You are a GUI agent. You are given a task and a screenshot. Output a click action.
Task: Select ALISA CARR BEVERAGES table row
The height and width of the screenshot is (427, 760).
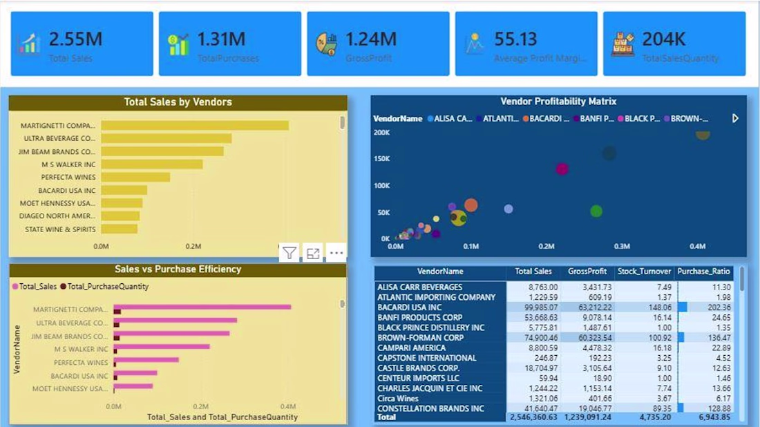(x=553, y=287)
